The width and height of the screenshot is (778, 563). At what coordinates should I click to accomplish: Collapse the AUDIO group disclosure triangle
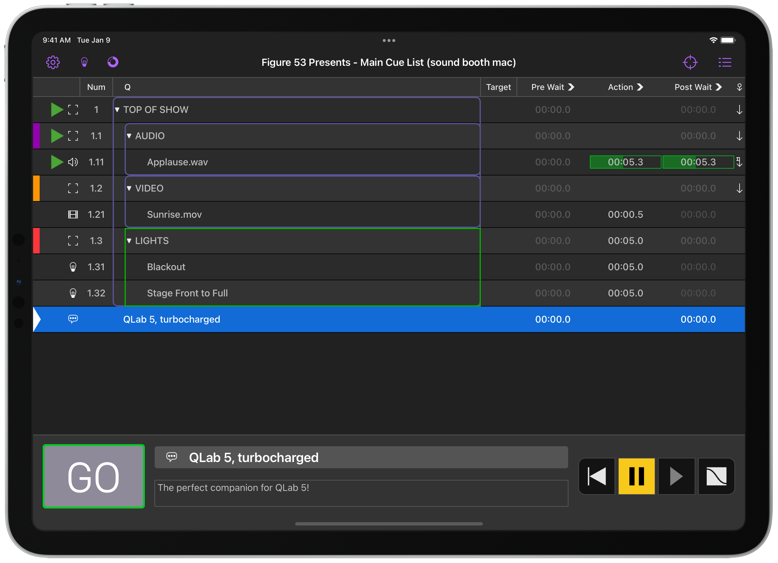point(129,136)
